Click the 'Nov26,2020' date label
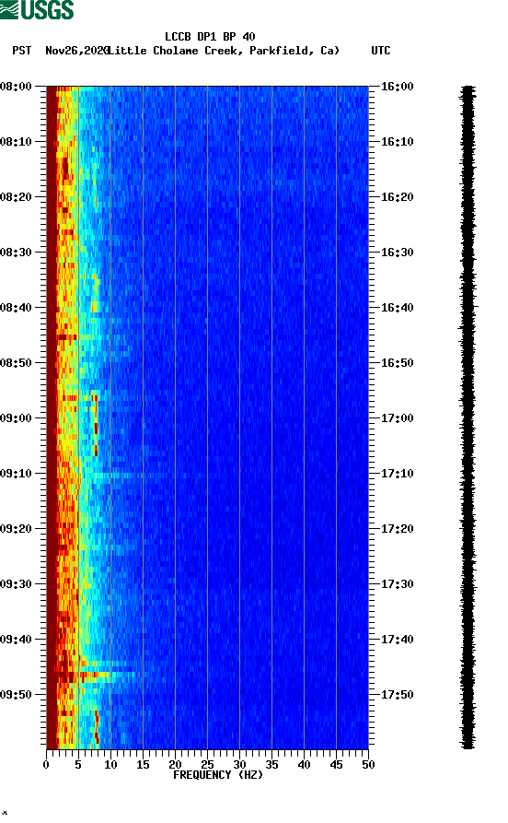 coord(77,51)
